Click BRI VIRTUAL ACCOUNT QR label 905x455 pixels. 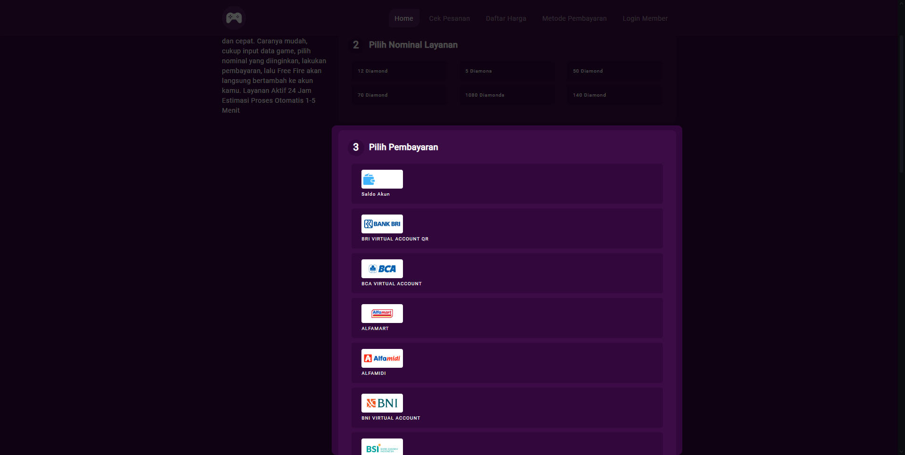pos(395,239)
